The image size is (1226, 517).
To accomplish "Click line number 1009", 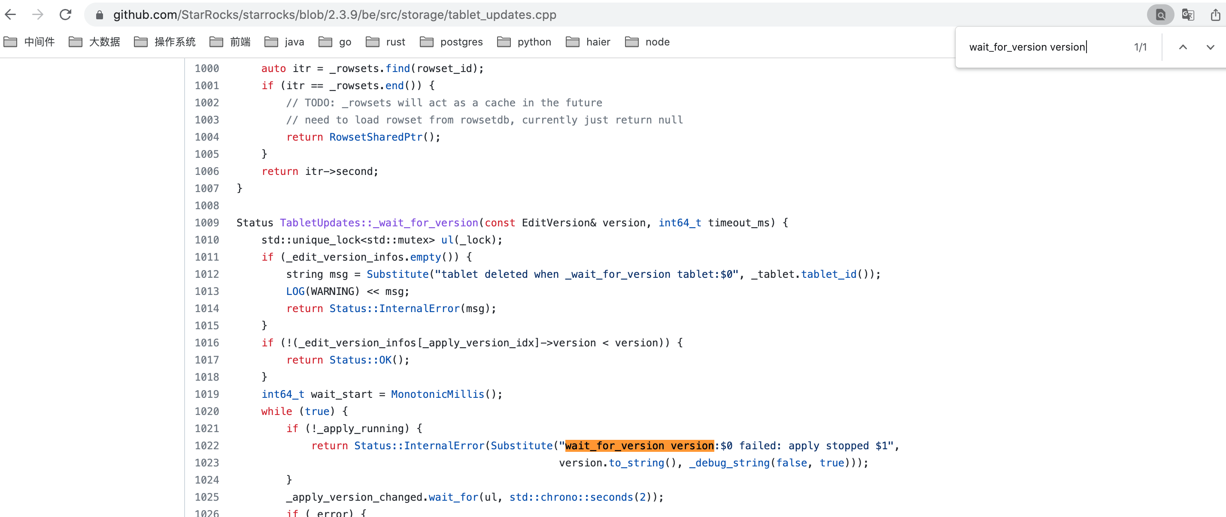I will 206,223.
